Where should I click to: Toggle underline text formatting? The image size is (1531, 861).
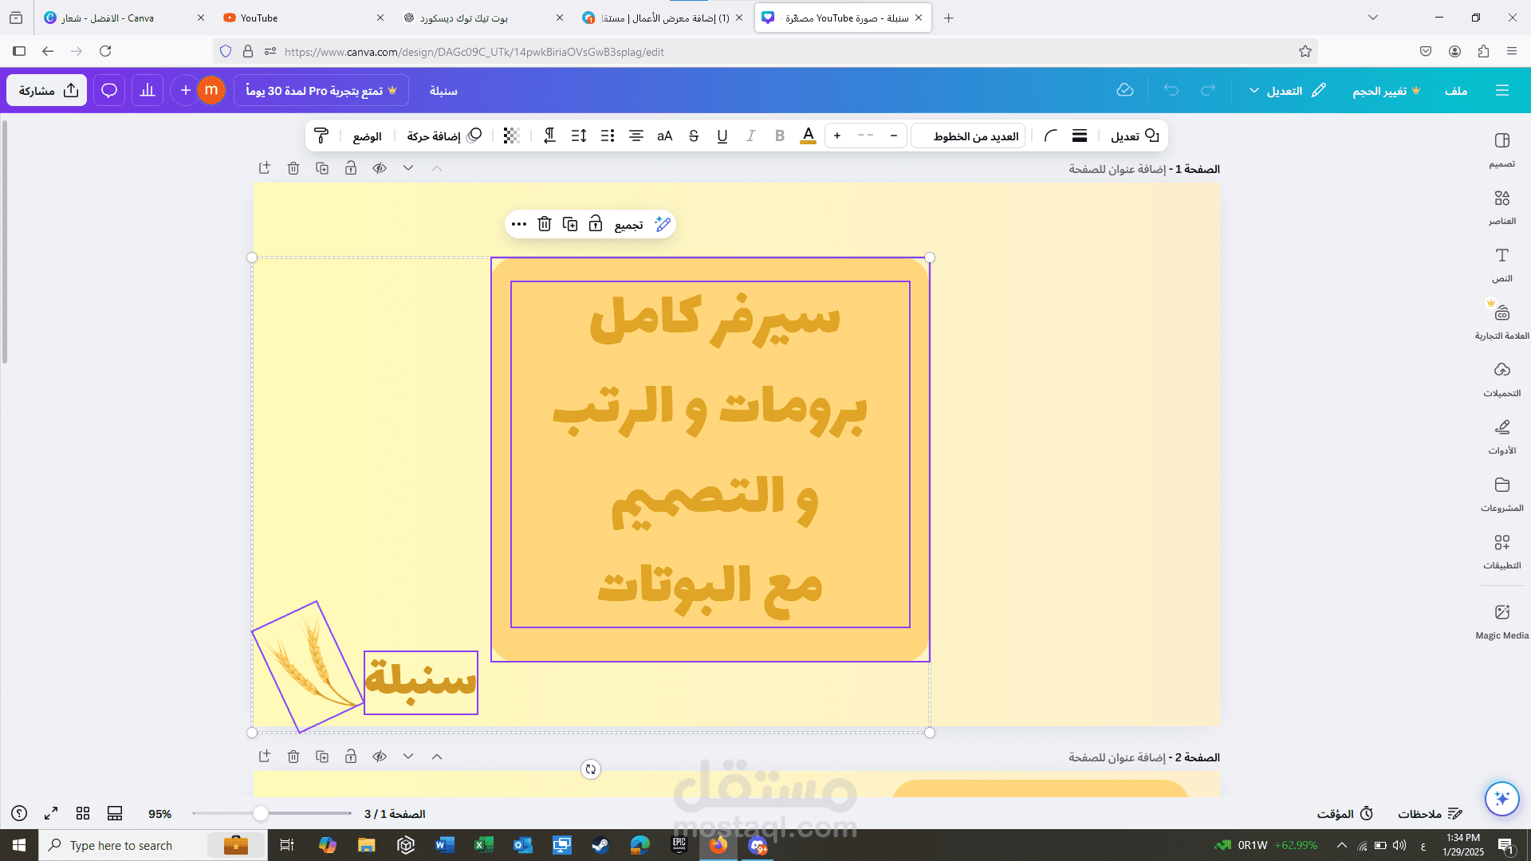722,136
